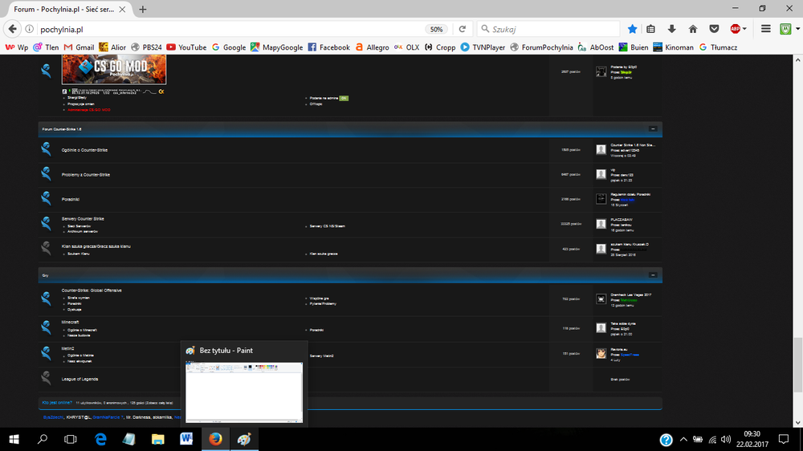The image size is (803, 451).
Task: Open the Edge browser taskbar icon
Action: [101, 439]
